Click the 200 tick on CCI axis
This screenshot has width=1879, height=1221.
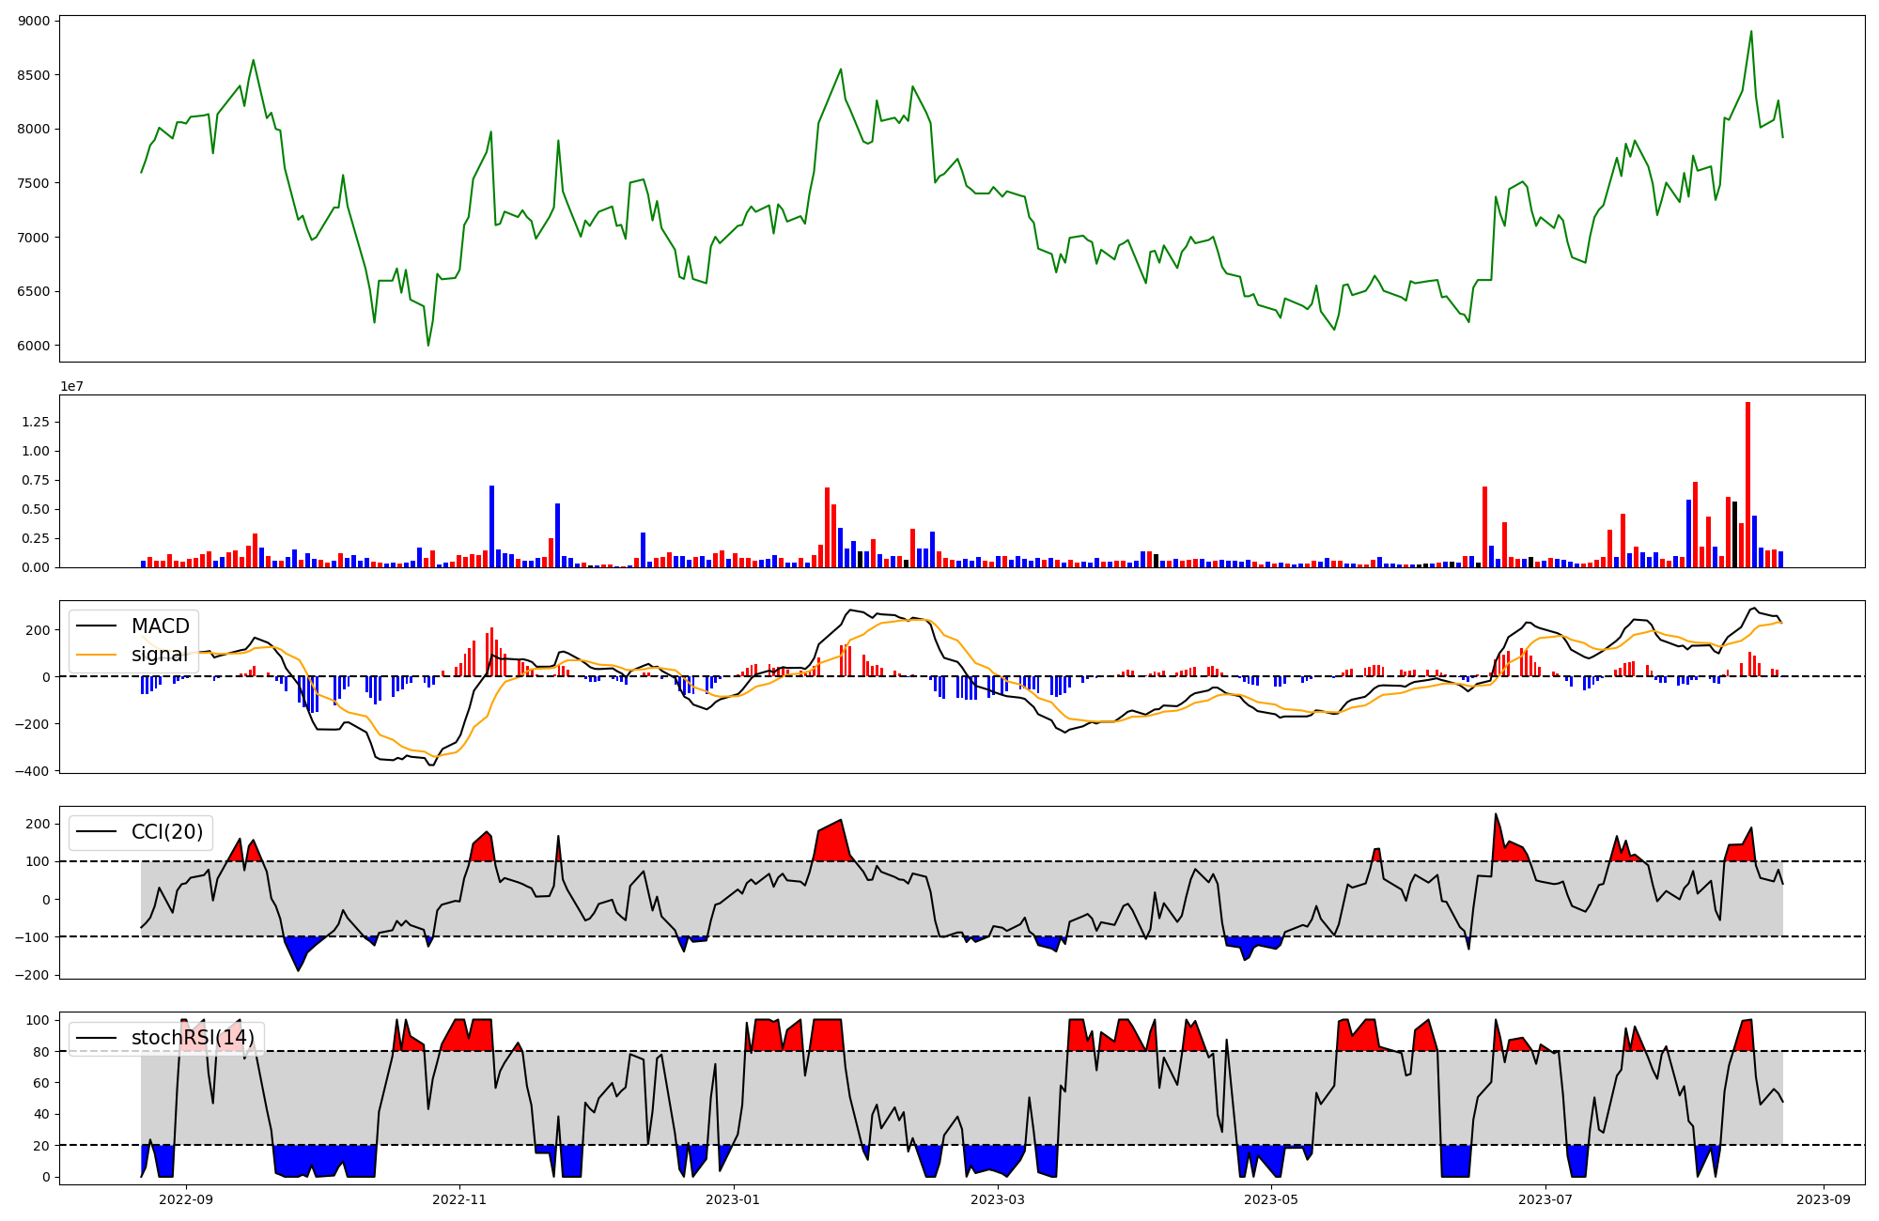[39, 825]
